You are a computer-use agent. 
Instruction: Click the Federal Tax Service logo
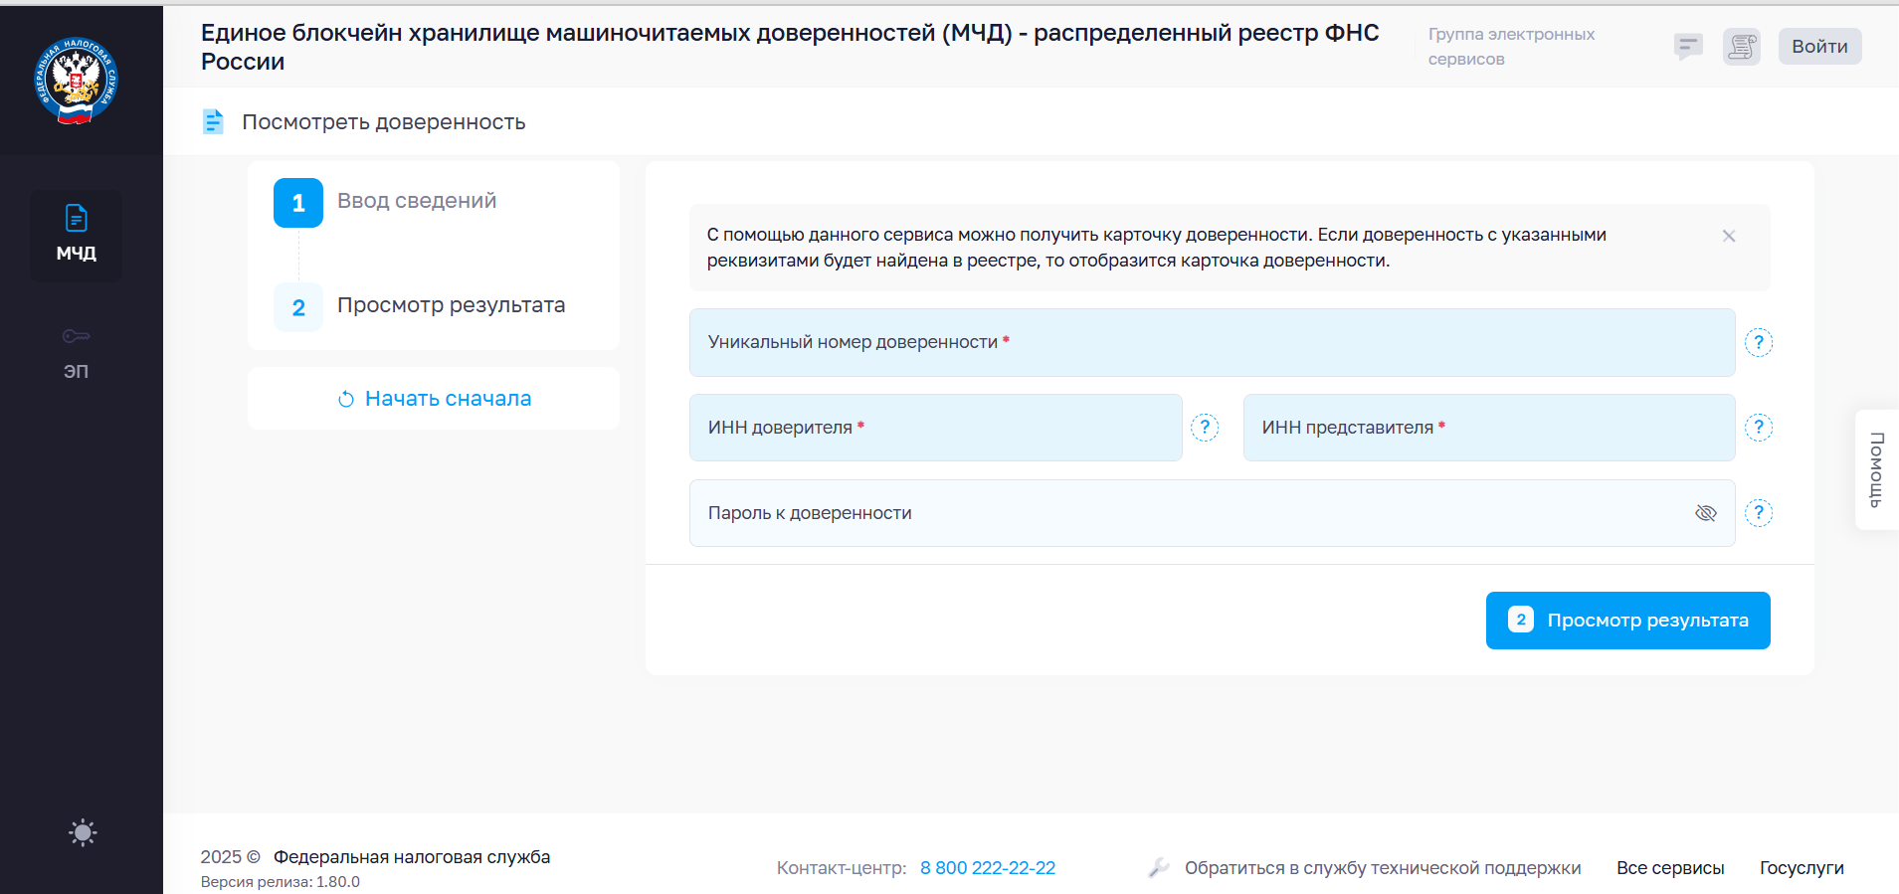click(77, 81)
